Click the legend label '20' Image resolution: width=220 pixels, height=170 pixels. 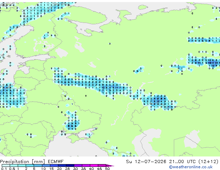pyautogui.click(x=59, y=169)
